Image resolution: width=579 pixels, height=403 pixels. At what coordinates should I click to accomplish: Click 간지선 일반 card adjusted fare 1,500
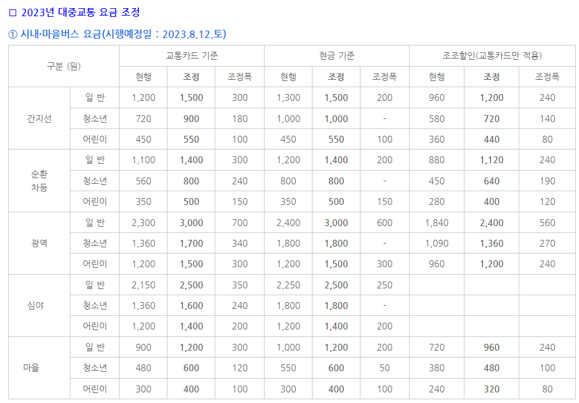tap(191, 98)
